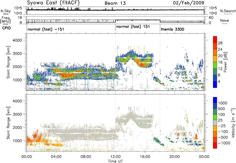The image size is (236, 163).
Task: Click the 'Nave' legend label
Action: click(x=224, y=20)
